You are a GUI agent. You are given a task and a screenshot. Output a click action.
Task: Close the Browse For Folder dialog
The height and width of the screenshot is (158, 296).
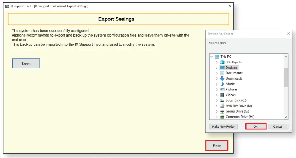[x=288, y=34]
